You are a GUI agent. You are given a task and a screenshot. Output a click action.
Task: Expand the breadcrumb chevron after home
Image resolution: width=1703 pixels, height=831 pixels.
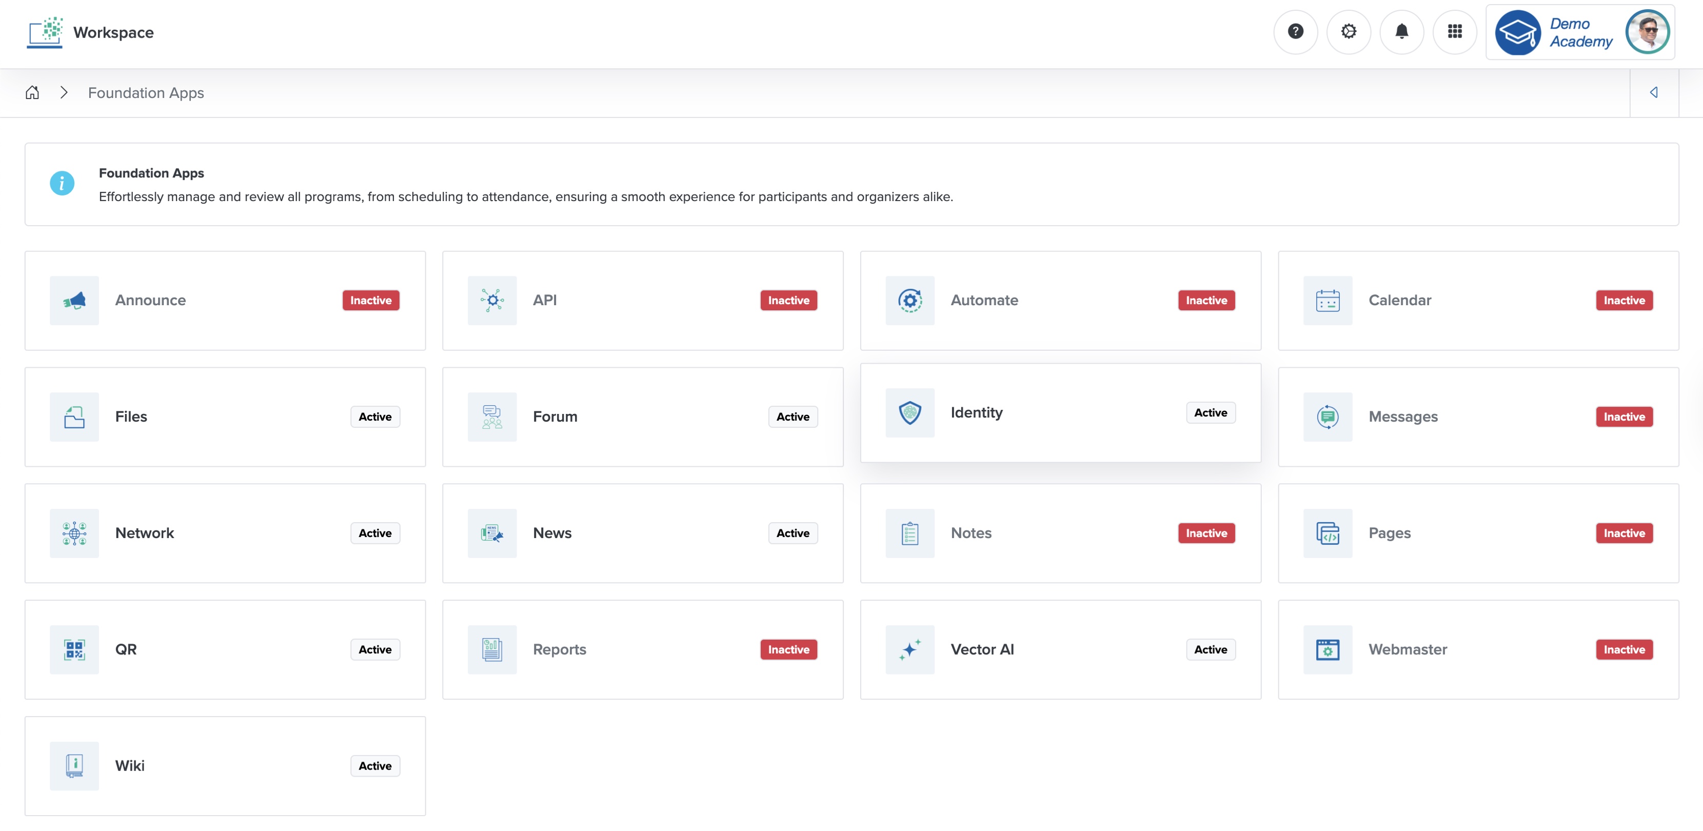64,92
